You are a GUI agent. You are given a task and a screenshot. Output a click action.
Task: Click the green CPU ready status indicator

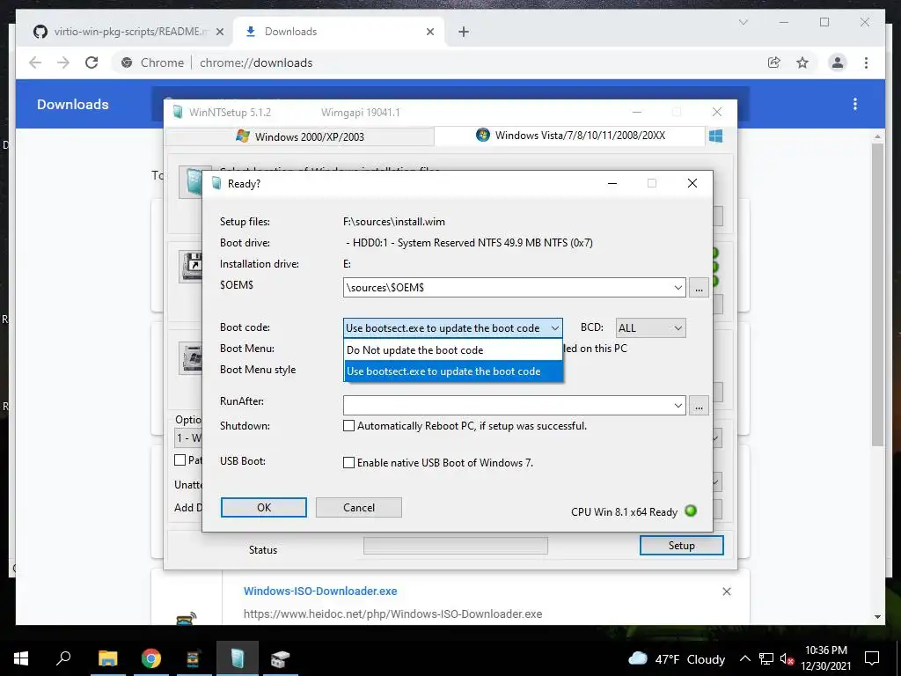click(691, 511)
